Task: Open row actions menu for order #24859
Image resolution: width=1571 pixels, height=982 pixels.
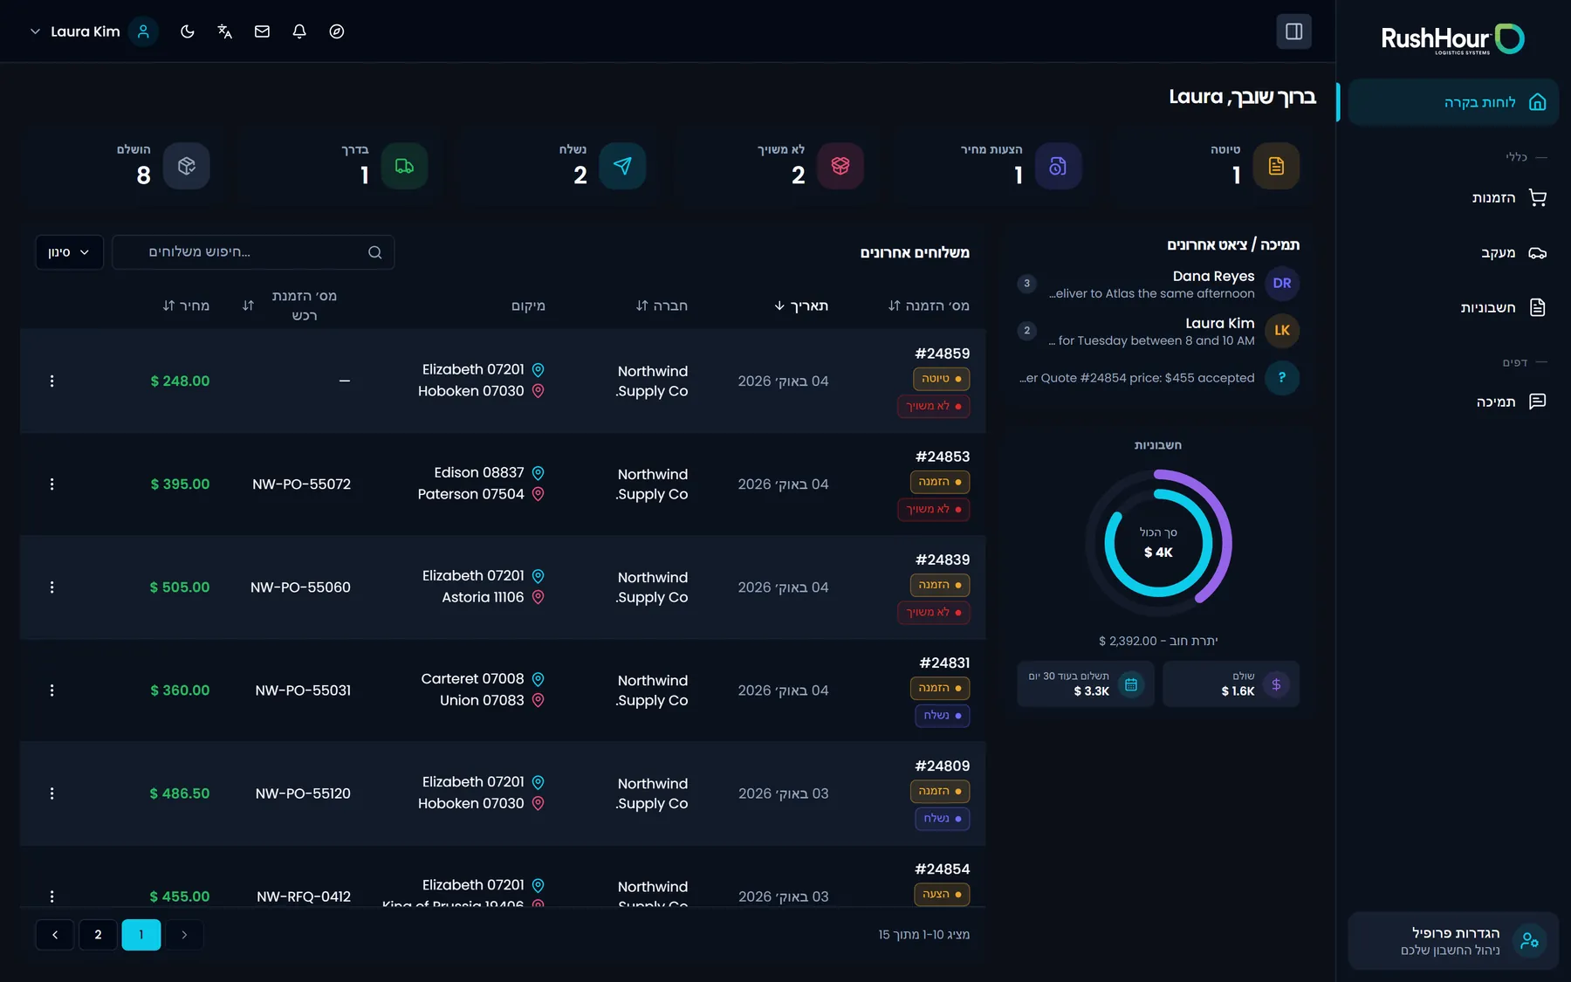Action: point(52,381)
